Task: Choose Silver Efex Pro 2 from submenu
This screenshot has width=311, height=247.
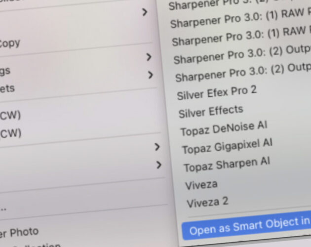Action: click(x=216, y=93)
